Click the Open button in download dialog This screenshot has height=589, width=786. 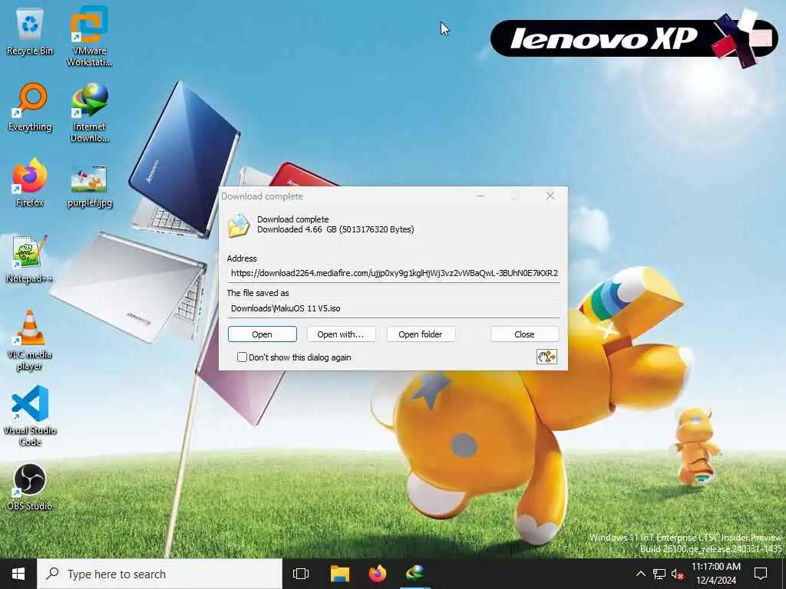point(263,334)
